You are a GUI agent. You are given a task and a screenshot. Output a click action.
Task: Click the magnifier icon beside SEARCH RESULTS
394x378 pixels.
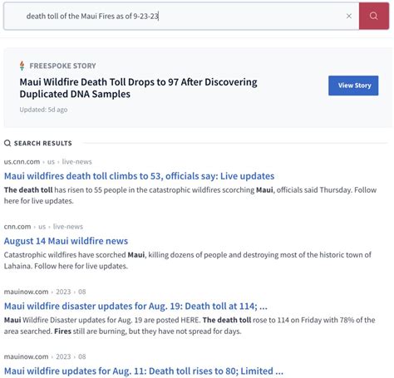point(7,143)
